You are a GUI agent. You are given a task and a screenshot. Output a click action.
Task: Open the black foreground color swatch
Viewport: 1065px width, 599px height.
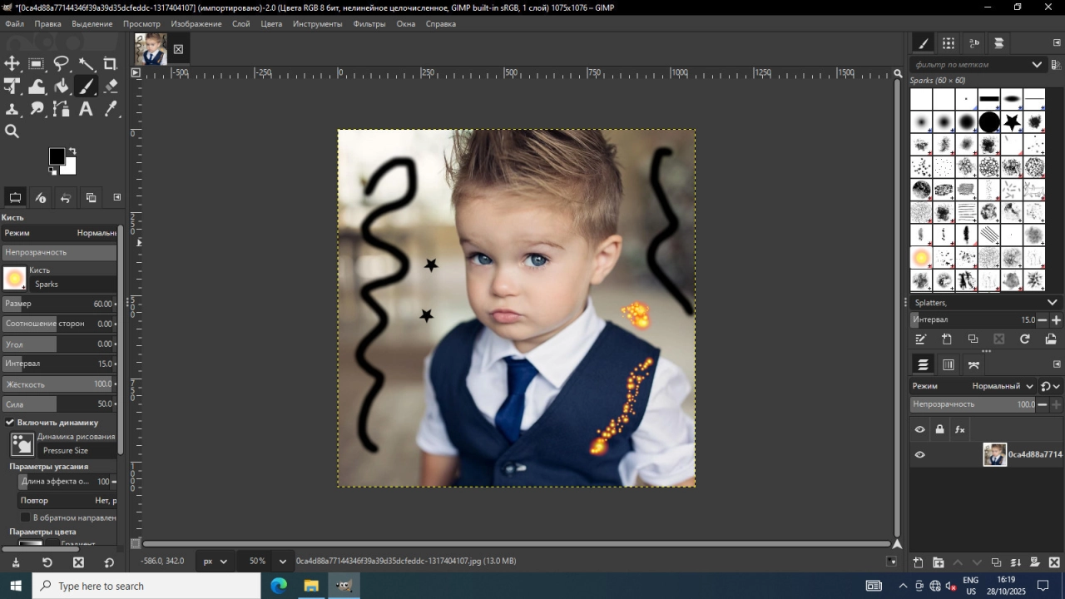point(56,156)
